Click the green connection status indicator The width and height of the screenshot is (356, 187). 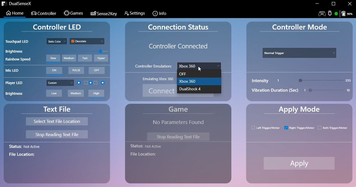(x=335, y=13)
